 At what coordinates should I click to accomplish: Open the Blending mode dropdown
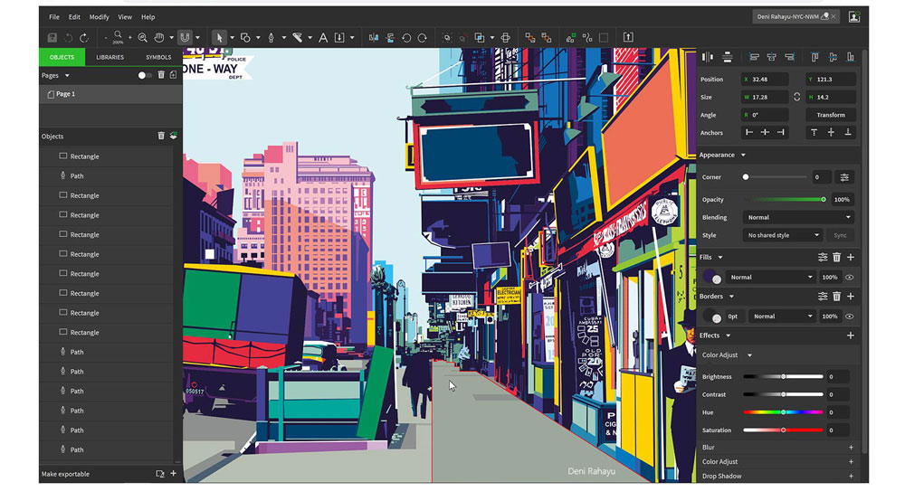(x=797, y=217)
